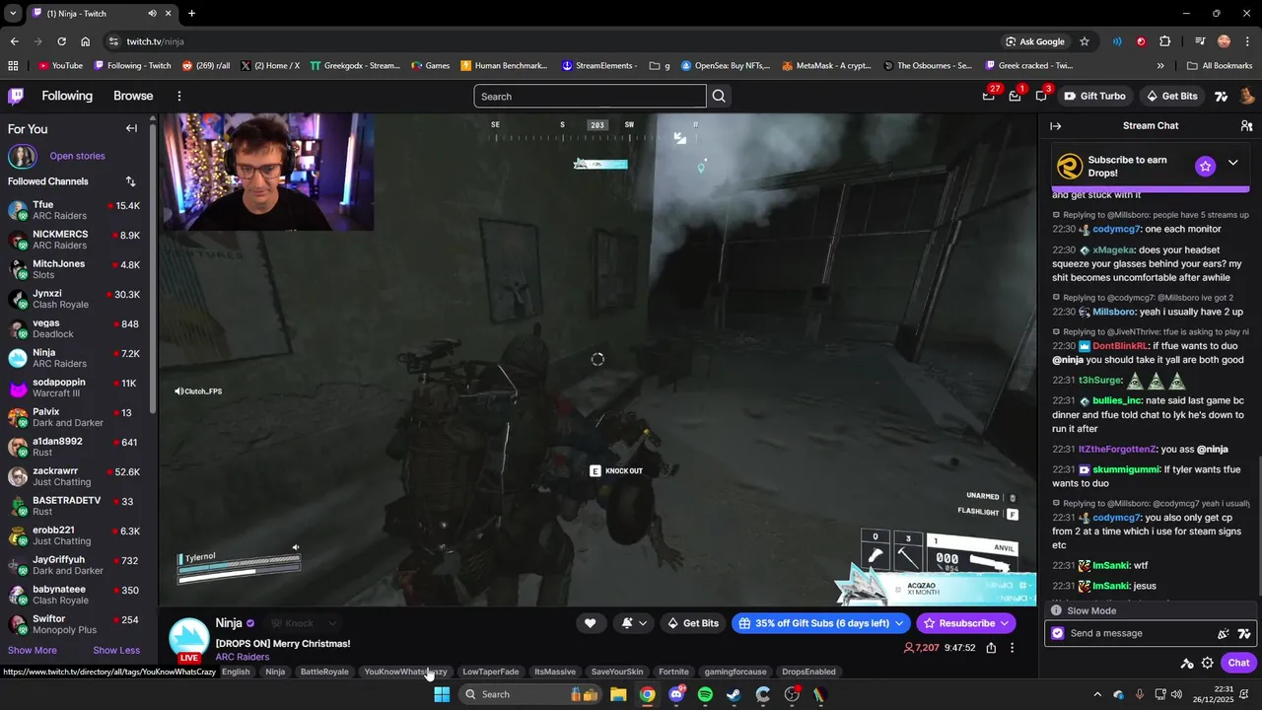1262x710 pixels.
Task: Open the browser tab search dropdown
Action: tap(12, 13)
